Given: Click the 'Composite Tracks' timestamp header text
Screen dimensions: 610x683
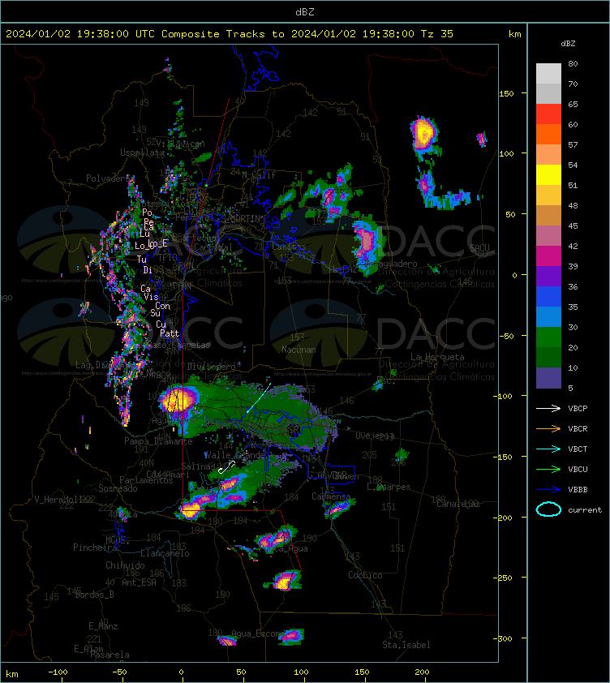Looking at the screenshot, I should click(x=230, y=34).
